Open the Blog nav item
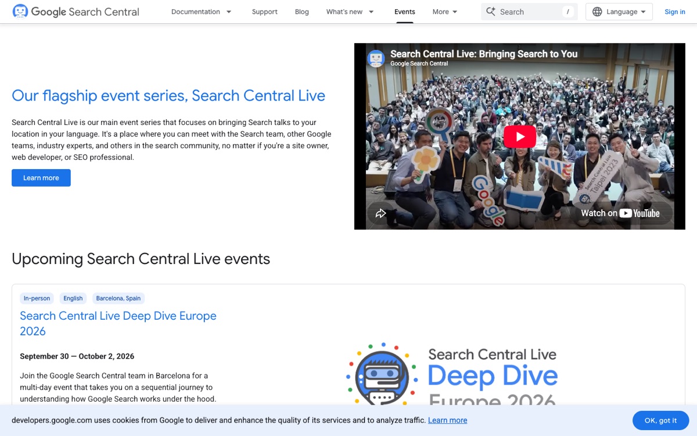Screen dimensions: 697x436 (x=302, y=12)
